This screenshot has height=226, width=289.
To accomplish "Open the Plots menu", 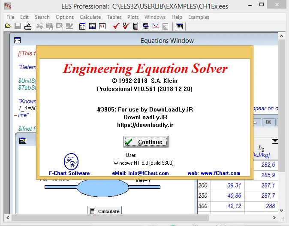I will pyautogui.click(x=133, y=17).
